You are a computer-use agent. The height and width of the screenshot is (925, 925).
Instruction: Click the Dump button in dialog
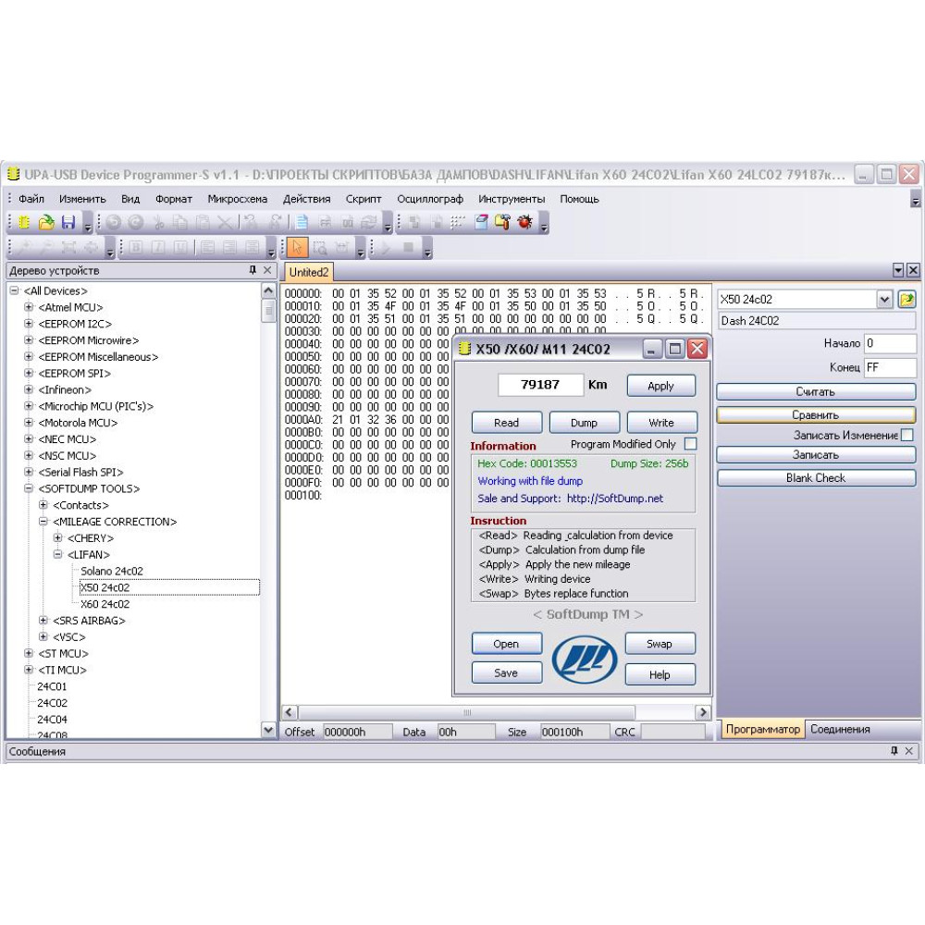coord(584,423)
